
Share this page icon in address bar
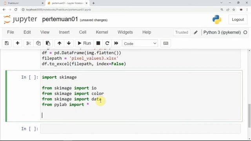pyautogui.click(x=228, y=9)
